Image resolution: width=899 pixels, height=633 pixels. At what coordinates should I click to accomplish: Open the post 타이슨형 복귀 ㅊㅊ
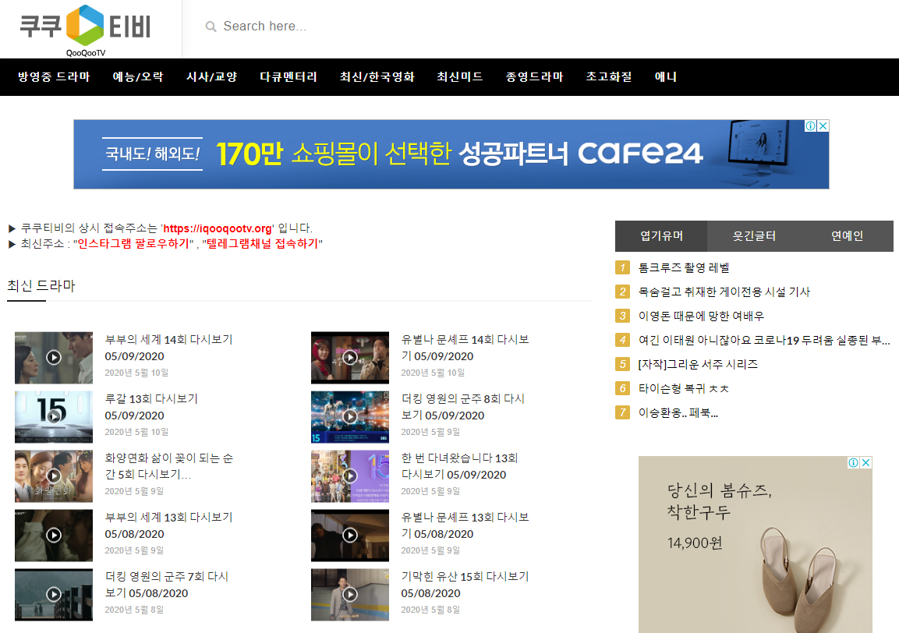pos(684,389)
